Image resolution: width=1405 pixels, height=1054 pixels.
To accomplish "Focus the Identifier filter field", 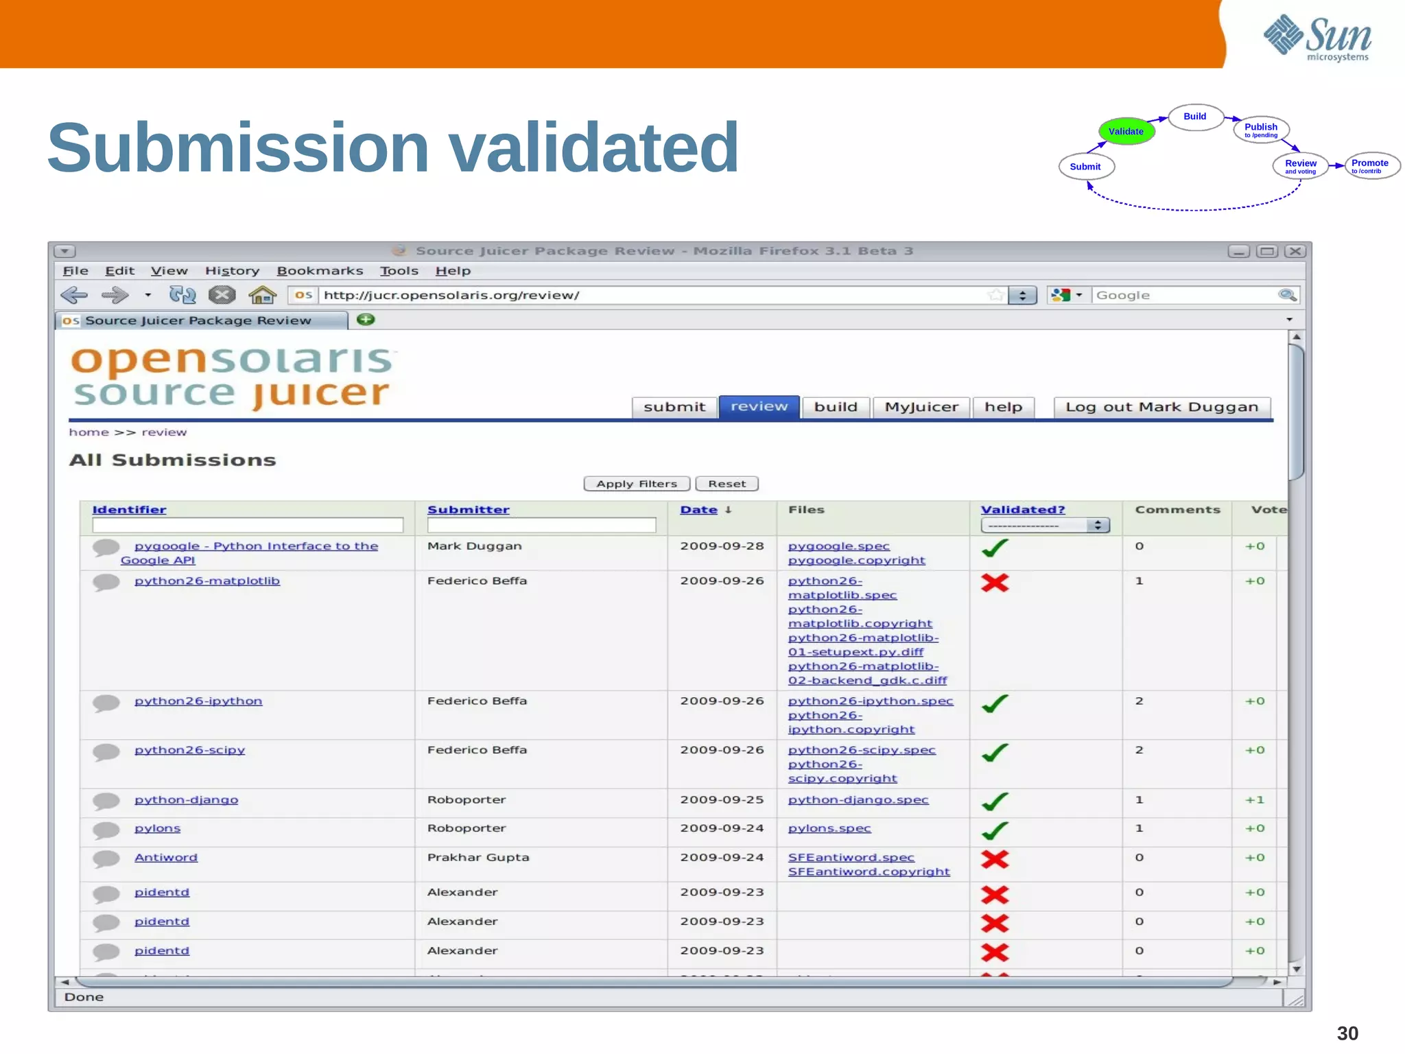I will point(248,526).
